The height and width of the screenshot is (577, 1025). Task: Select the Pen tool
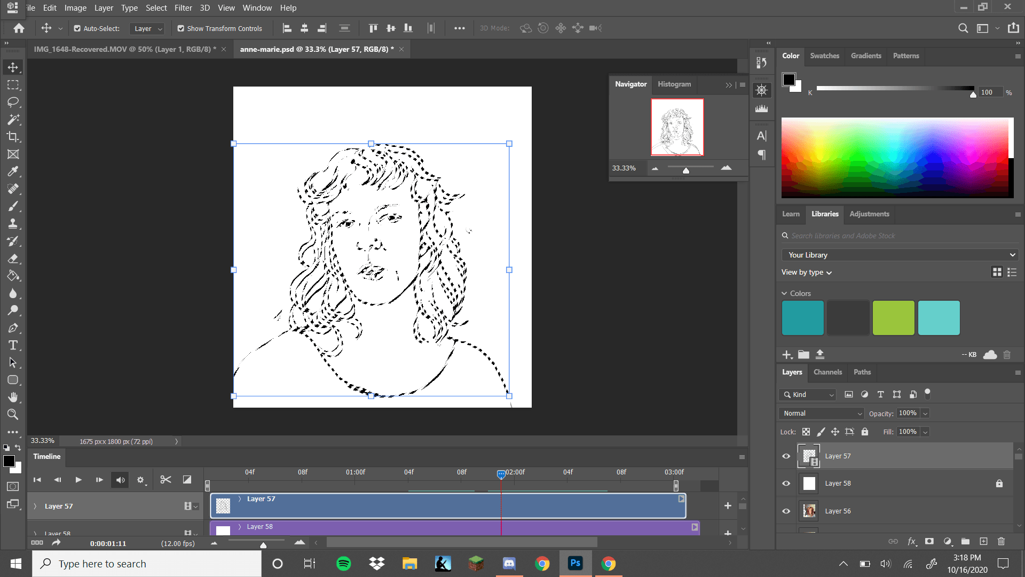pyautogui.click(x=13, y=328)
